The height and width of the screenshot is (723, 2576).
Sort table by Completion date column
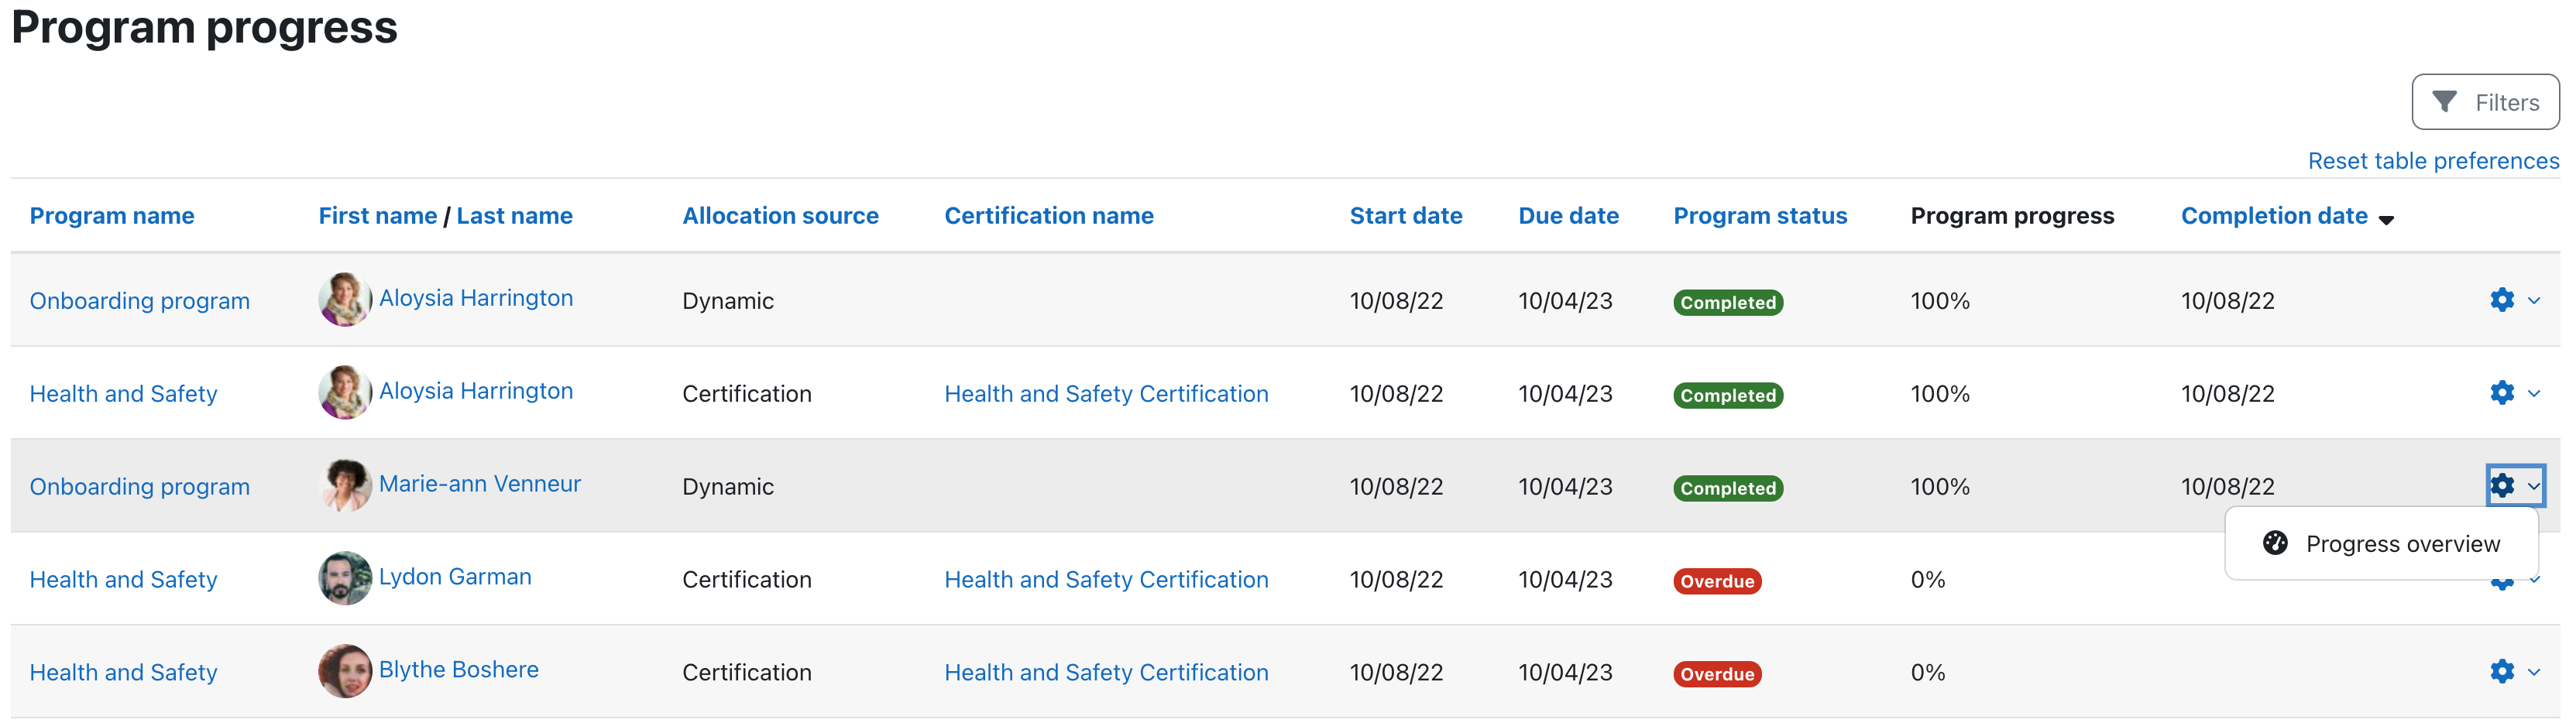(2273, 216)
